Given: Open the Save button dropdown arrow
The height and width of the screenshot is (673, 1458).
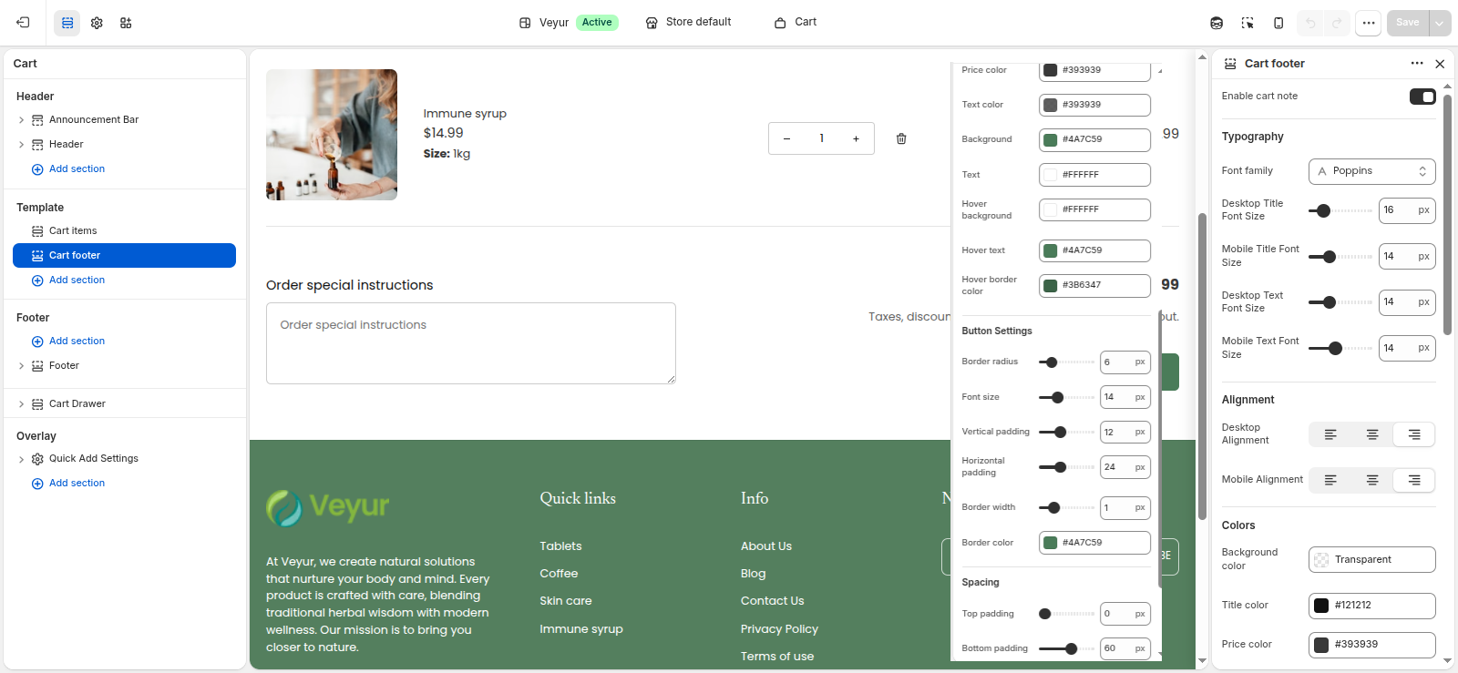Looking at the screenshot, I should click(x=1440, y=23).
